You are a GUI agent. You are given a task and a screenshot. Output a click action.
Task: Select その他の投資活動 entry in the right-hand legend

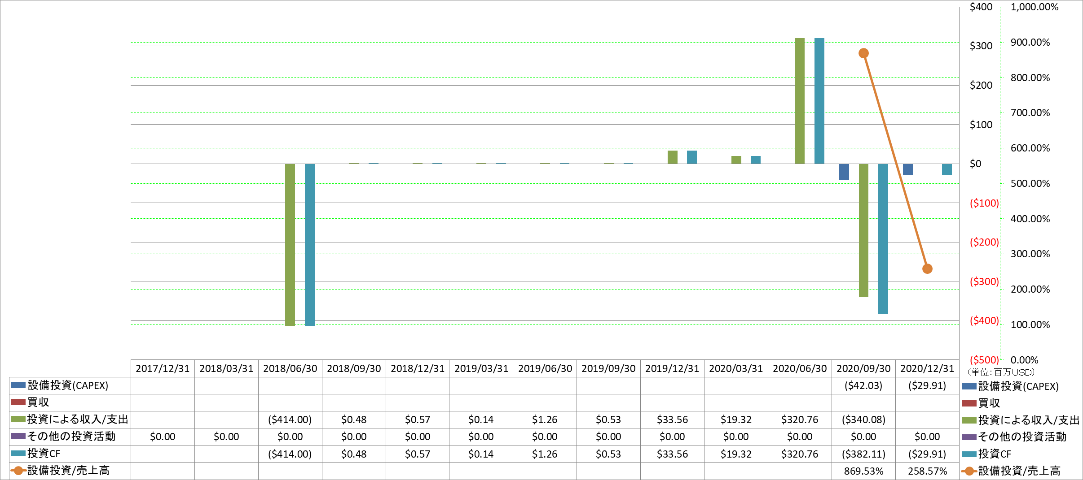pos(1015,437)
